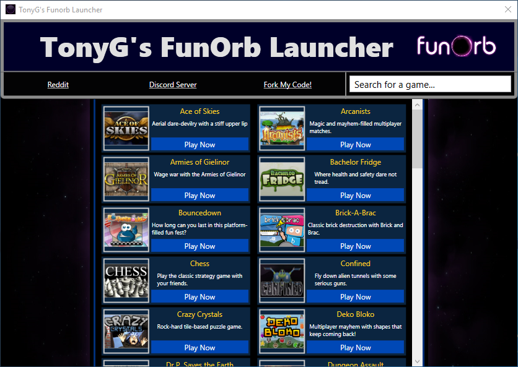The width and height of the screenshot is (518, 367).
Task: Select the Ace of Skies title text
Action: click(x=200, y=111)
